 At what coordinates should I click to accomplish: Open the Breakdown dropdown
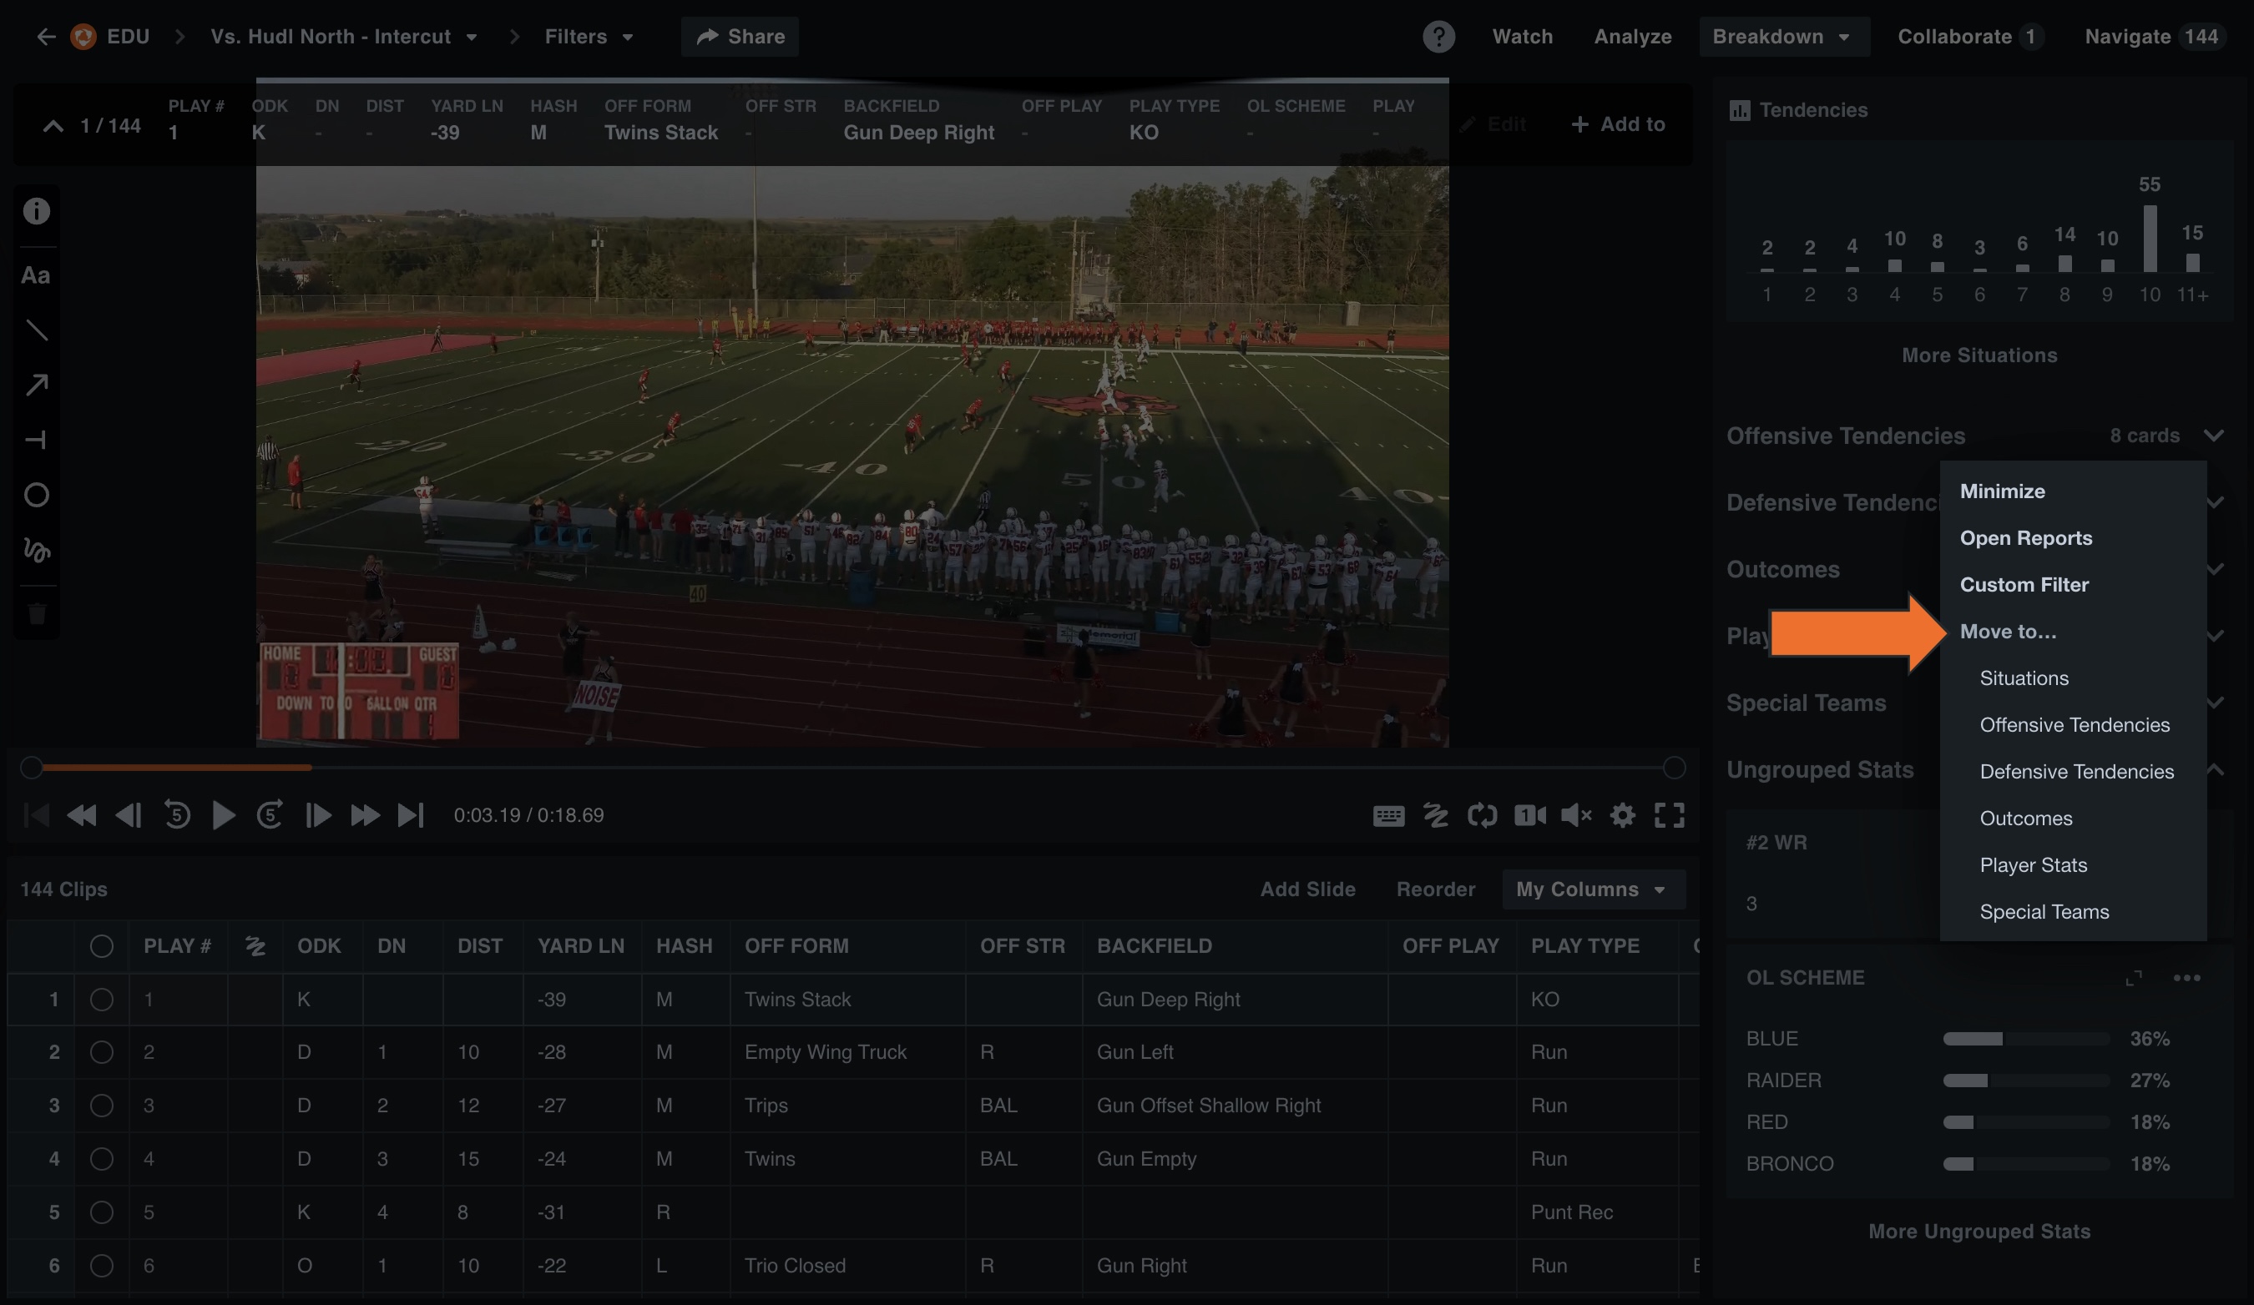(x=1783, y=37)
